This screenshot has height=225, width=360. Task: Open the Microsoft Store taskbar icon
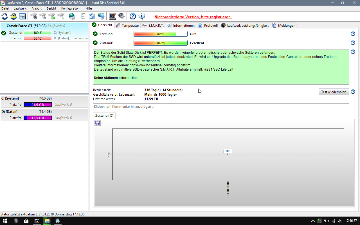[x=26, y=221]
